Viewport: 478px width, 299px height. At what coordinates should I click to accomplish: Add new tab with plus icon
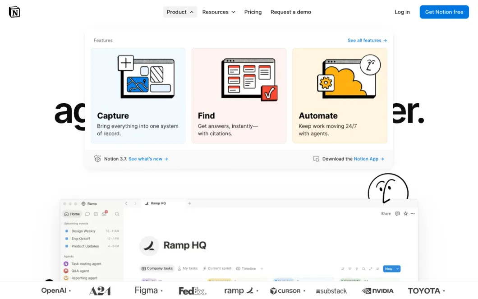coord(189,203)
